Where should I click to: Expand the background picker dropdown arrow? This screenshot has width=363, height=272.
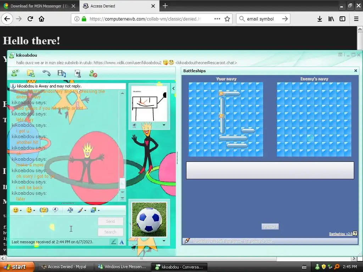click(x=85, y=210)
